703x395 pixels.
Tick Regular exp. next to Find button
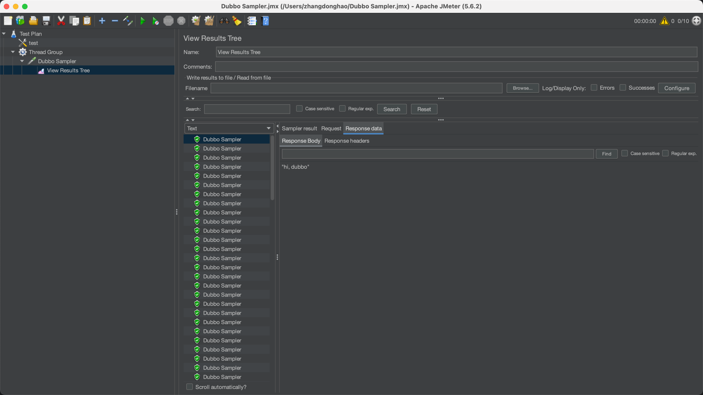pyautogui.click(x=665, y=154)
